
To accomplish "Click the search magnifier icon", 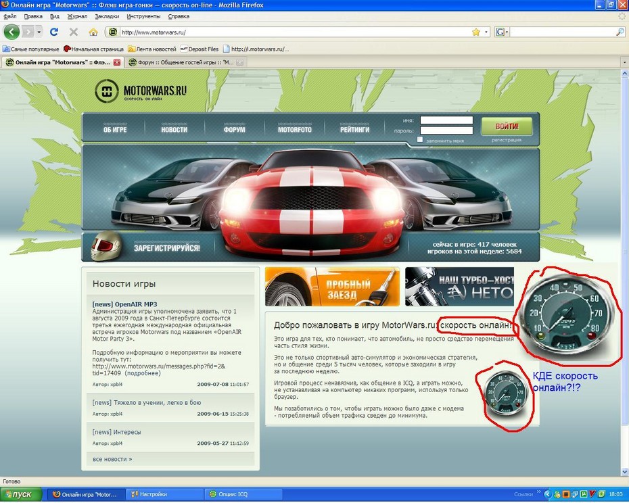I will click(x=620, y=32).
